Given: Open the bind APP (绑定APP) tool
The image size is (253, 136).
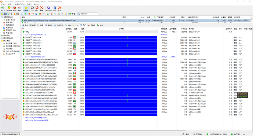Looking at the screenshot, I should tap(48, 8).
